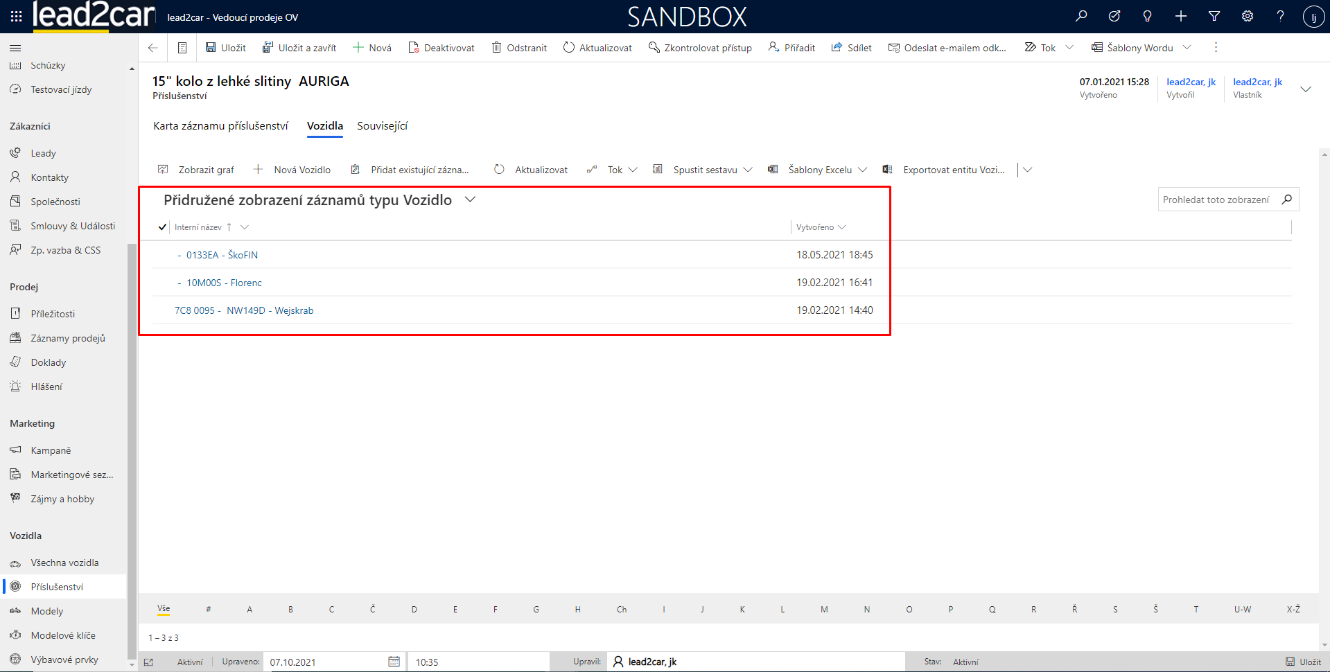Open the app launcher waffle icon
The height and width of the screenshot is (672, 1330).
pyautogui.click(x=16, y=16)
